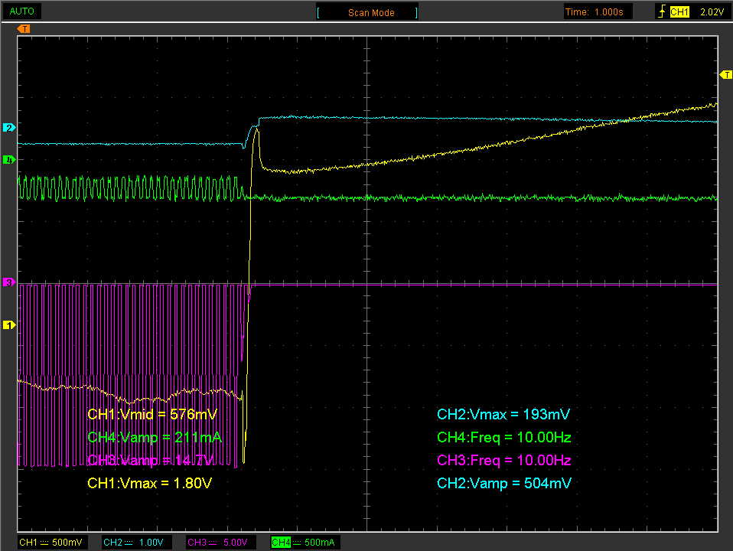Click the CH4:Vamp = 211mA measurement

coord(155,437)
